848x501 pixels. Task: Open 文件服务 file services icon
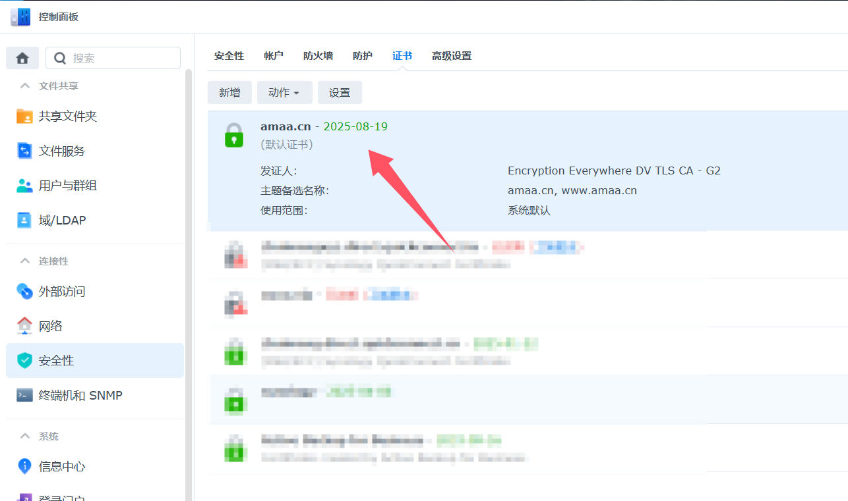point(24,151)
